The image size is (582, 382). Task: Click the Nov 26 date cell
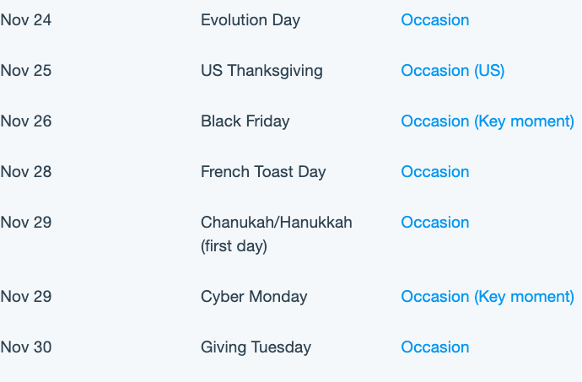pos(26,121)
